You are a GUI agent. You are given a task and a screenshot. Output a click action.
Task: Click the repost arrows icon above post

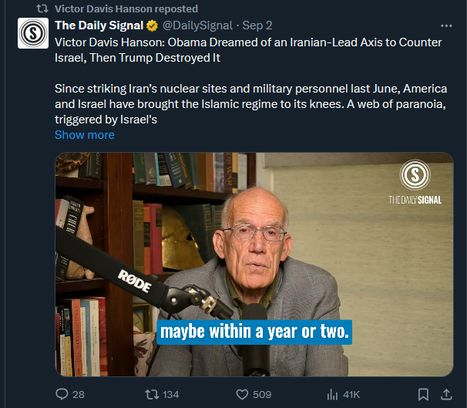point(43,8)
